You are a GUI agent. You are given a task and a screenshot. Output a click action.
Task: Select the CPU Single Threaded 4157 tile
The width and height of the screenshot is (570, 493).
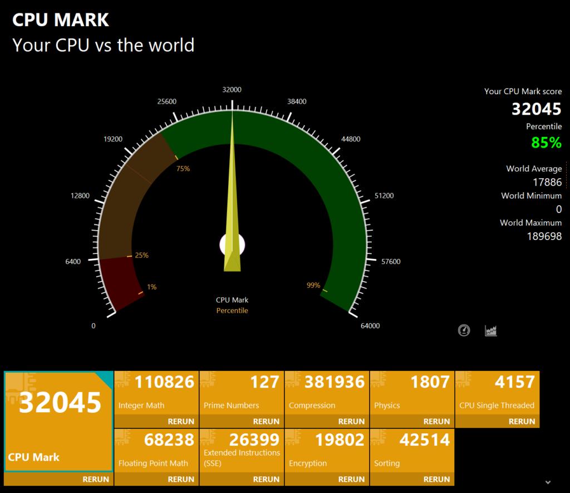(497, 393)
